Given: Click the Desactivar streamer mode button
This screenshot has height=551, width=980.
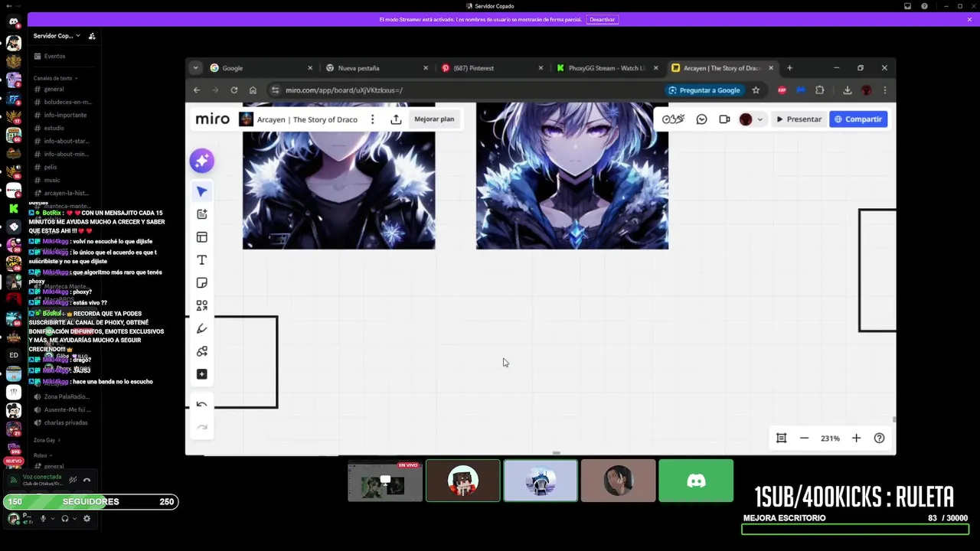Looking at the screenshot, I should [x=602, y=19].
